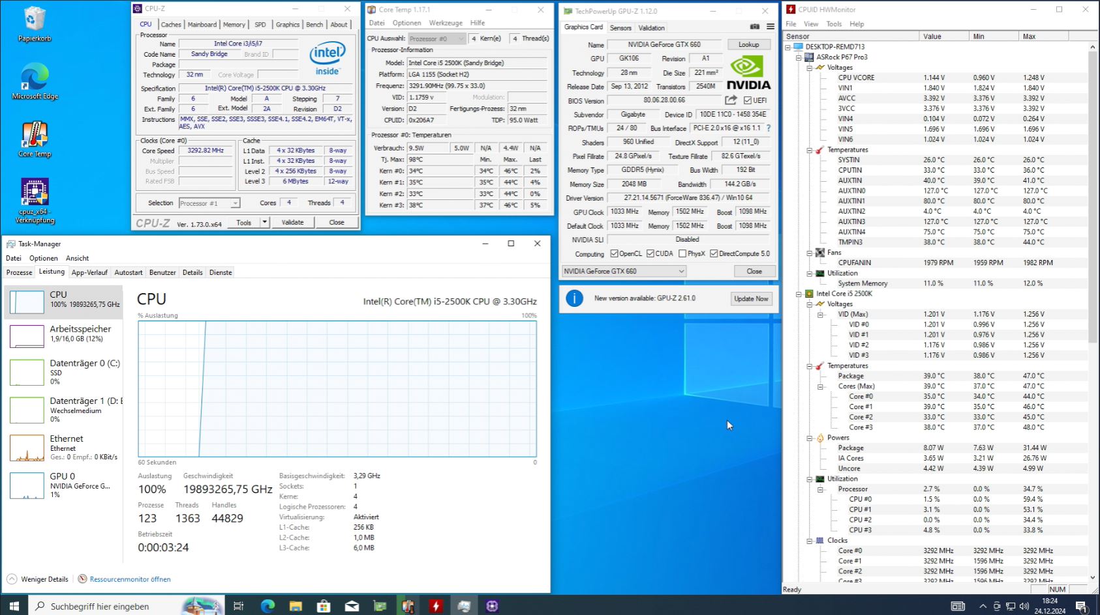The height and width of the screenshot is (615, 1100).
Task: Click the taskbar clock and date
Action: (1050, 606)
